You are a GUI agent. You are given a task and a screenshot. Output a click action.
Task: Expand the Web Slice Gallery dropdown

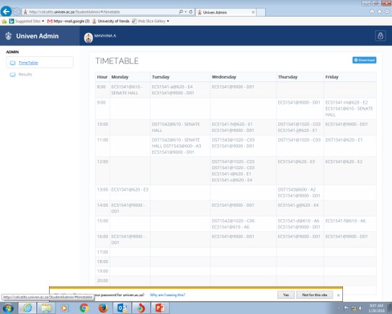coord(168,21)
